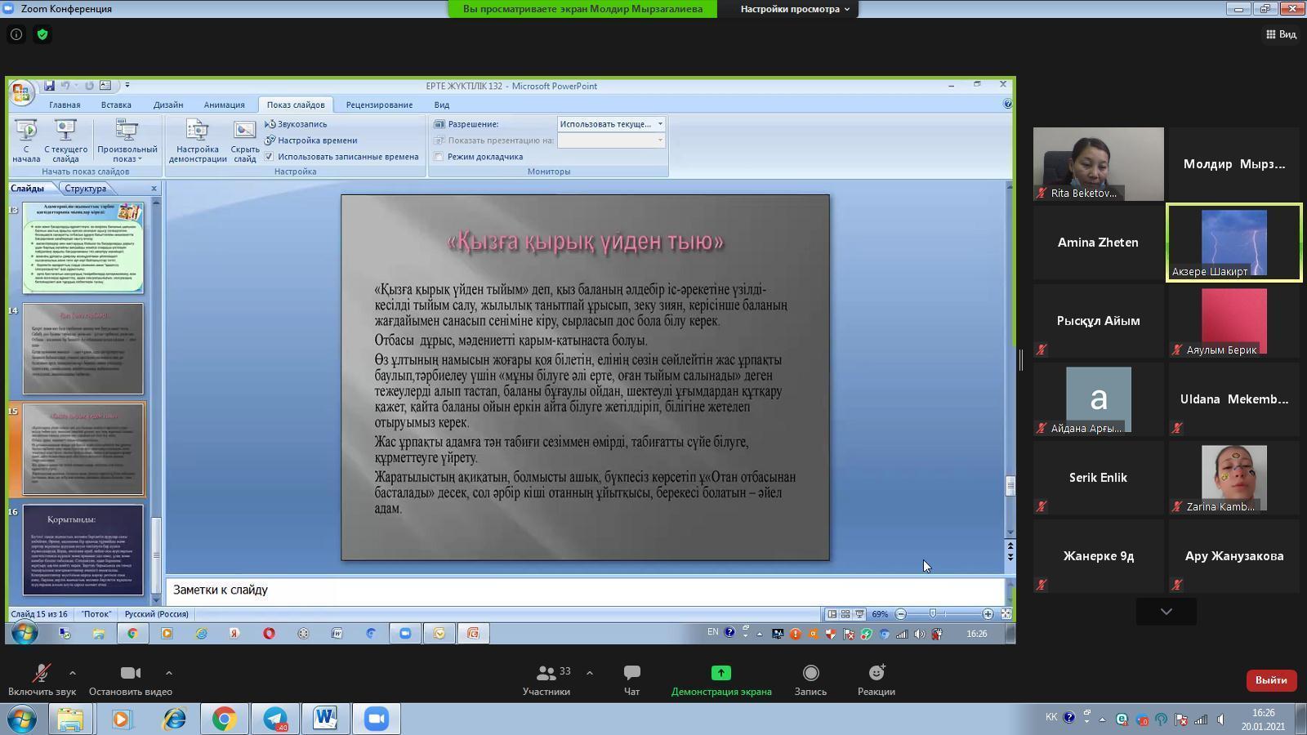Click the screen share Демонстрация экрана icon

720,673
